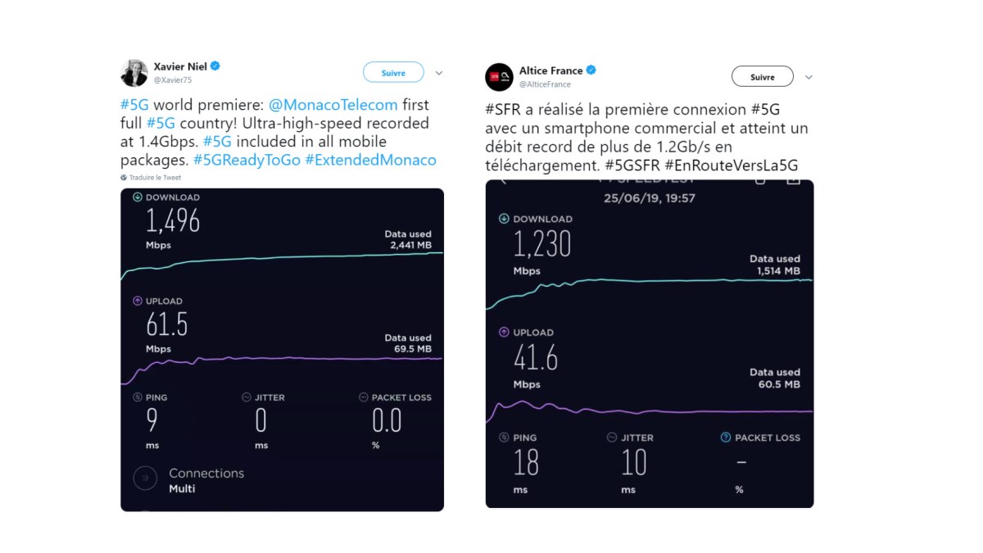Expand the options chevron on Xavier Niel's tweet

[x=439, y=73]
